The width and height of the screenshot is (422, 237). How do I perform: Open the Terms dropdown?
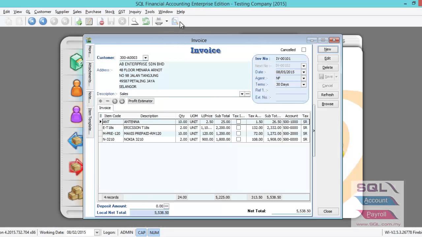tap(304, 85)
